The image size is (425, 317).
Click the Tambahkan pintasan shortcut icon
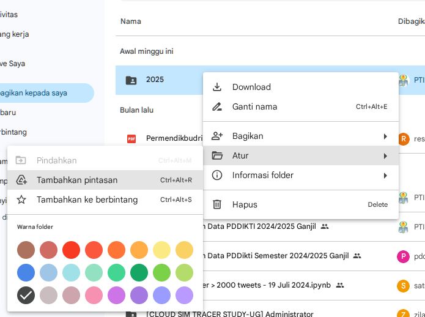[21, 180]
